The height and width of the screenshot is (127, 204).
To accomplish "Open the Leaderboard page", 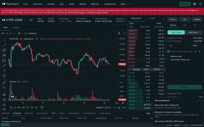I will [x=110, y=4].
